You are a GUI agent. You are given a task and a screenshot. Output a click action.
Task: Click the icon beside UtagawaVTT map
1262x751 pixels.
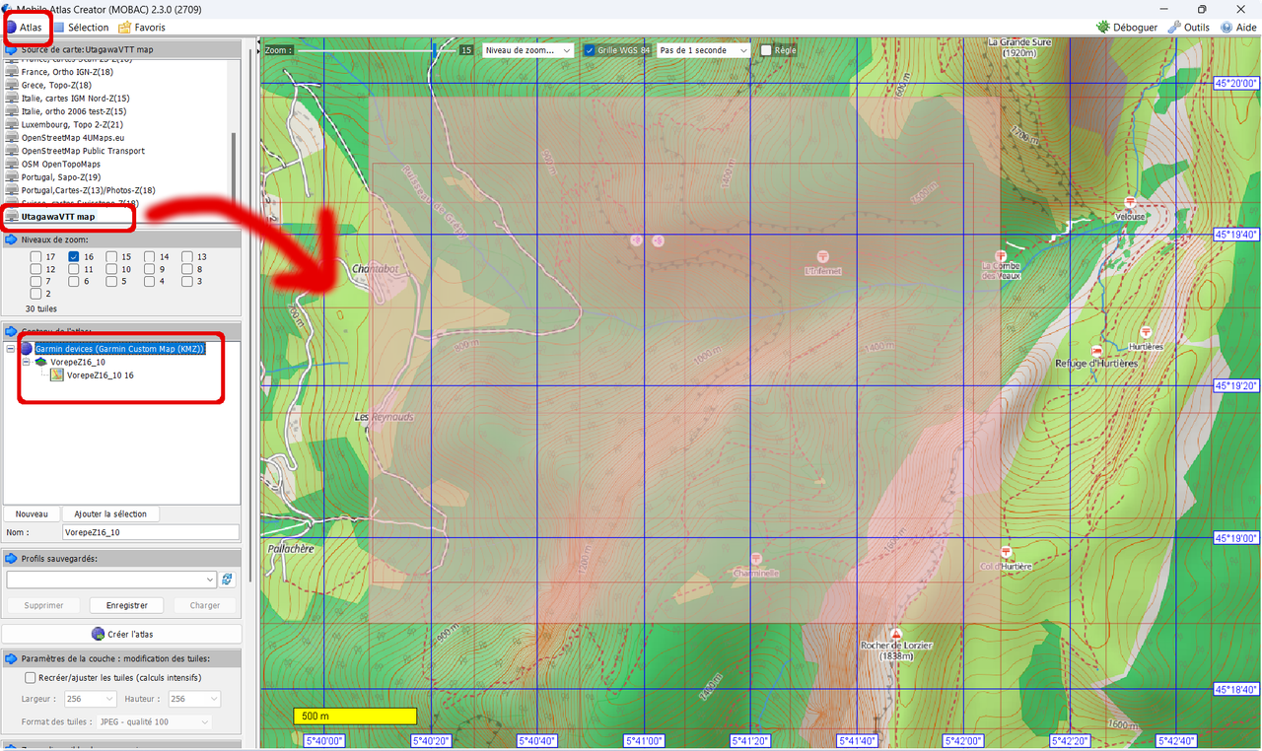point(12,216)
